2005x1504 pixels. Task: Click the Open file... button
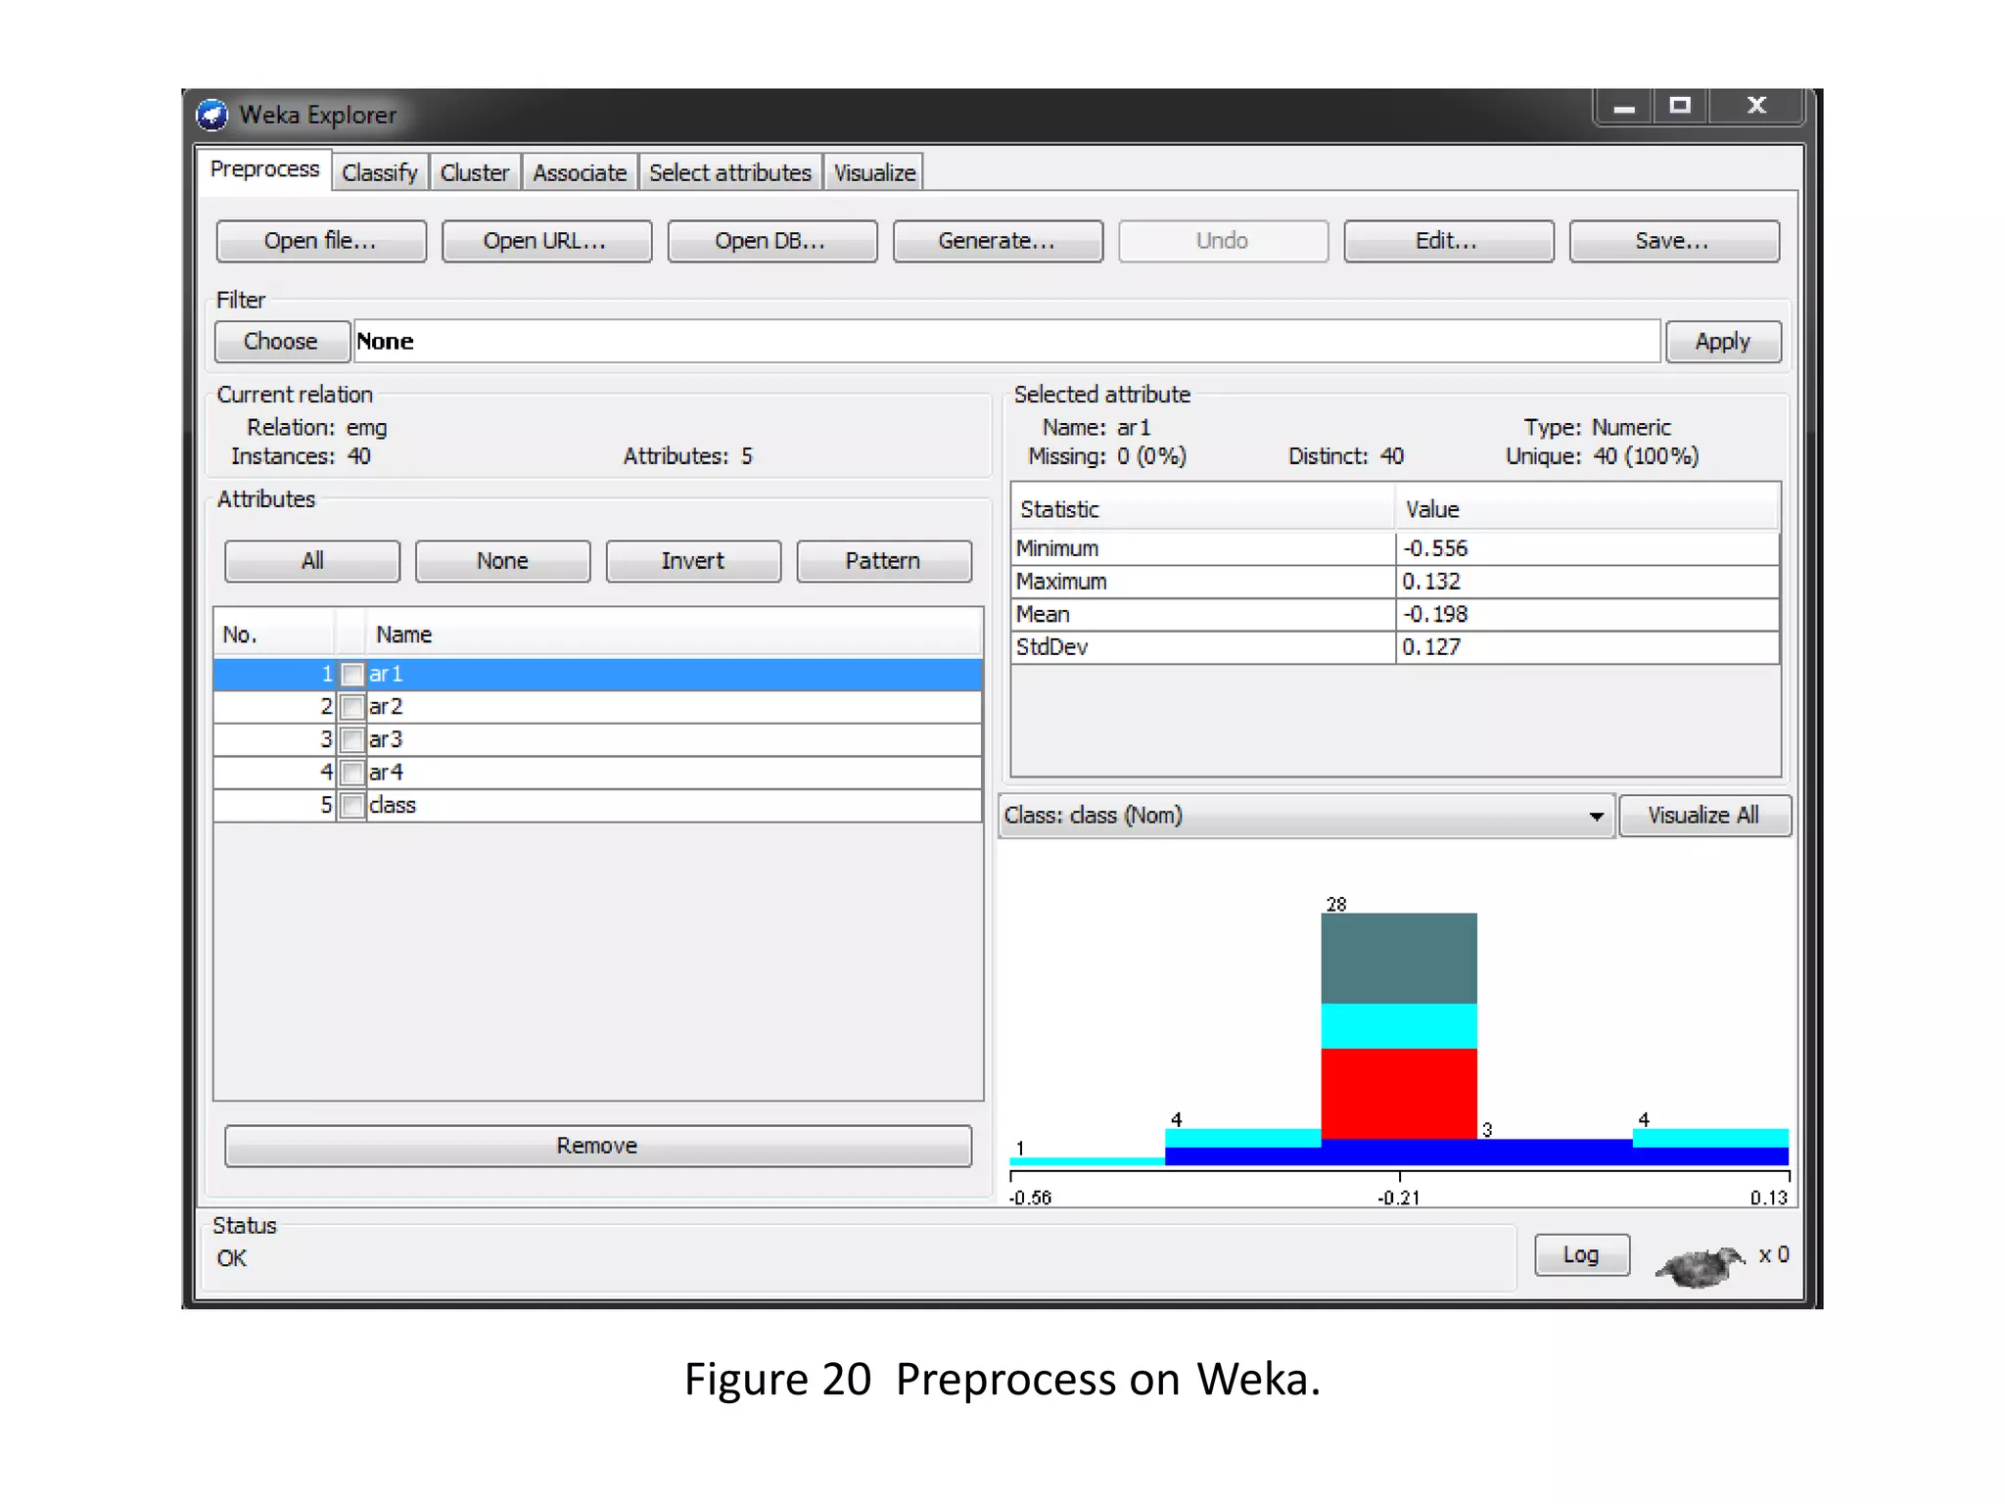pos(321,241)
